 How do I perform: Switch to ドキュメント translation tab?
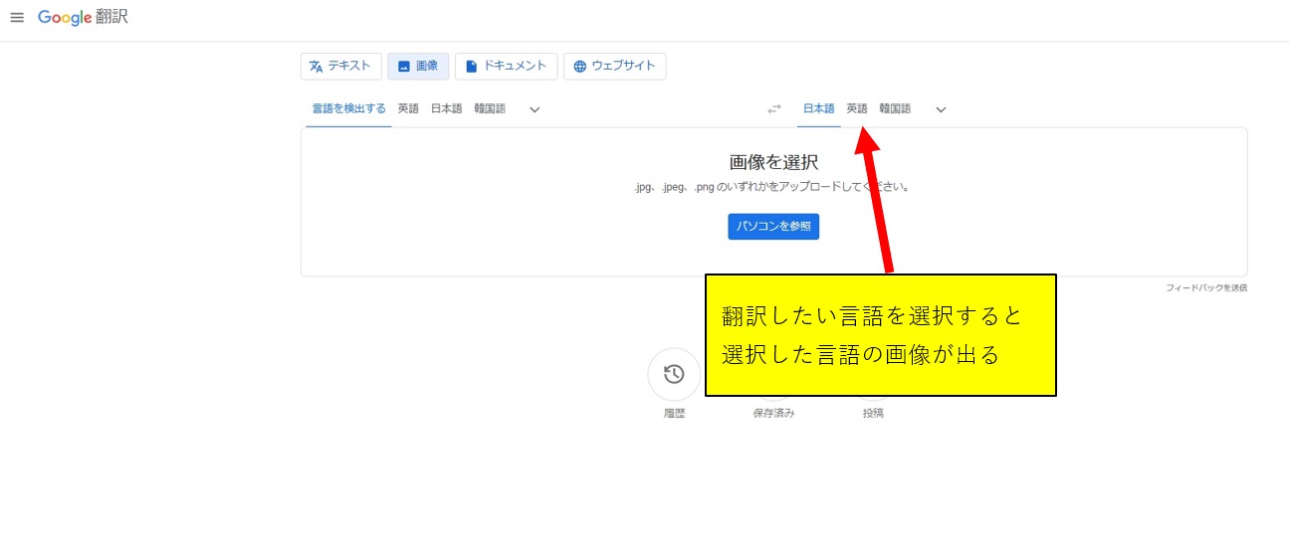tap(506, 67)
